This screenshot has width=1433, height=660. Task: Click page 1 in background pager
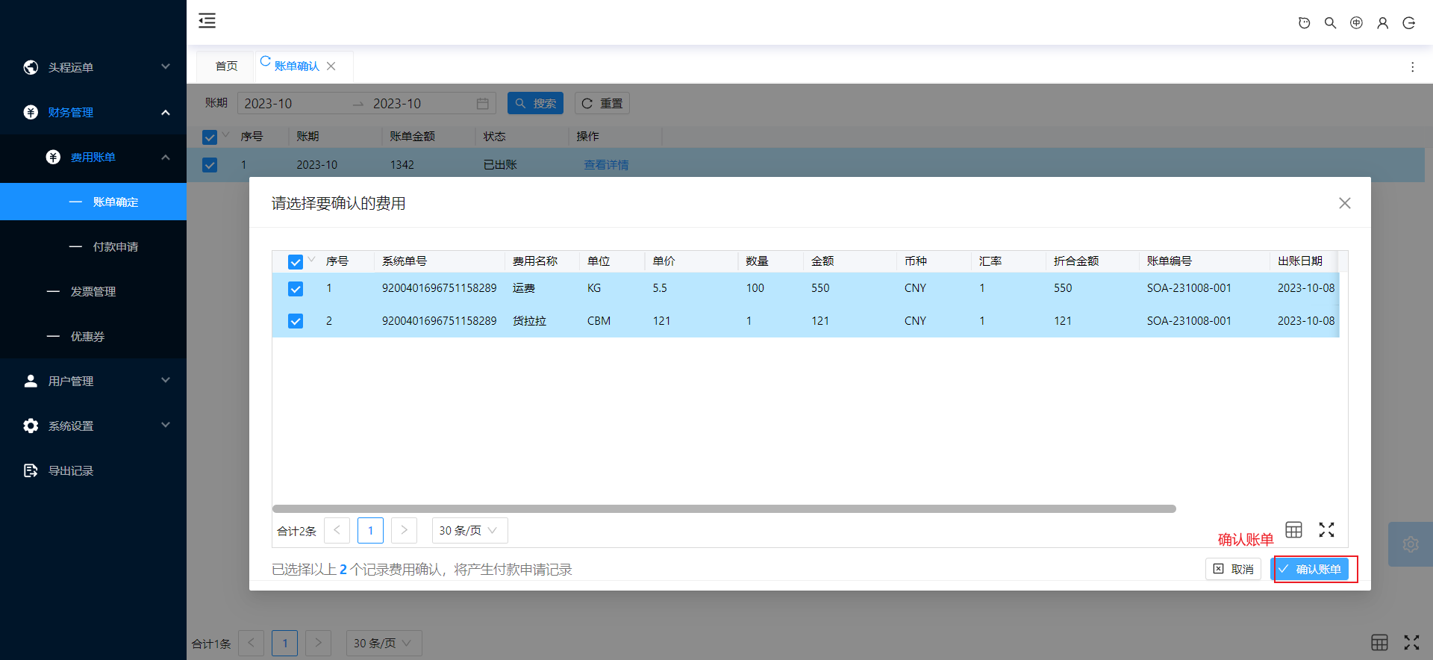(284, 643)
